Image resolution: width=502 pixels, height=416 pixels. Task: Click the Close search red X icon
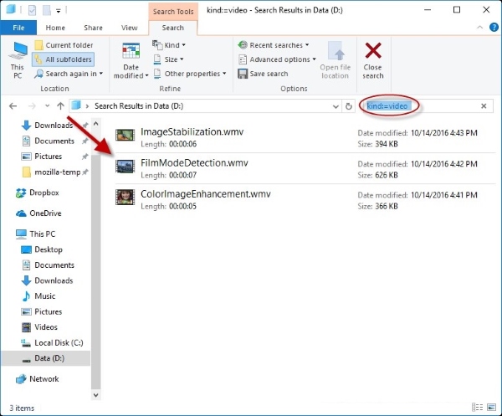(373, 52)
